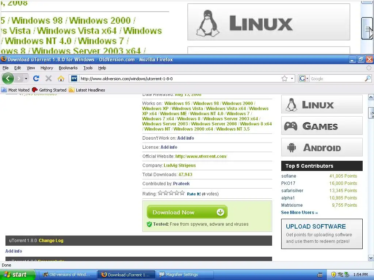Open the Windows start menu
This screenshot has height=280, width=374.
[x=18, y=275]
